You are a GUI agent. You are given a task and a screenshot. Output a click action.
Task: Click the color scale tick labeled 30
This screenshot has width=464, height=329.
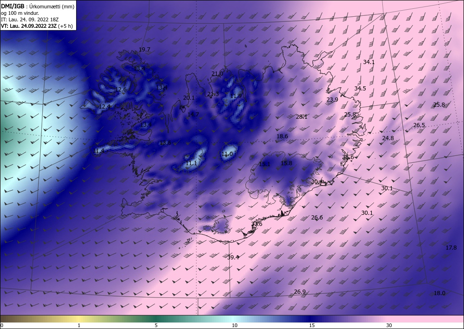pos(389,326)
